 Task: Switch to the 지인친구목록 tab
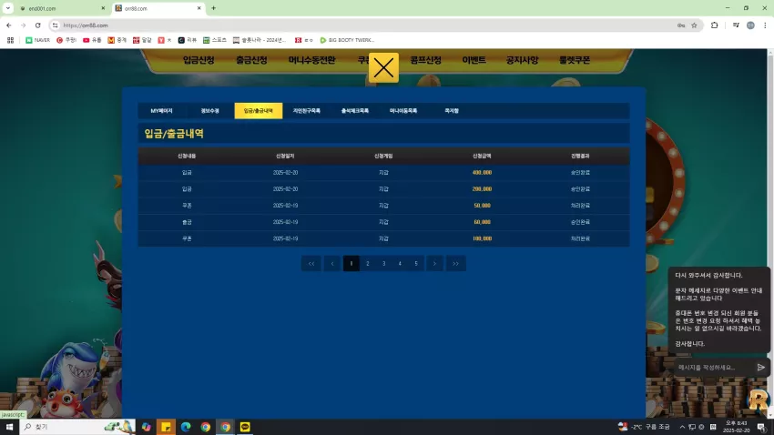[x=307, y=111]
